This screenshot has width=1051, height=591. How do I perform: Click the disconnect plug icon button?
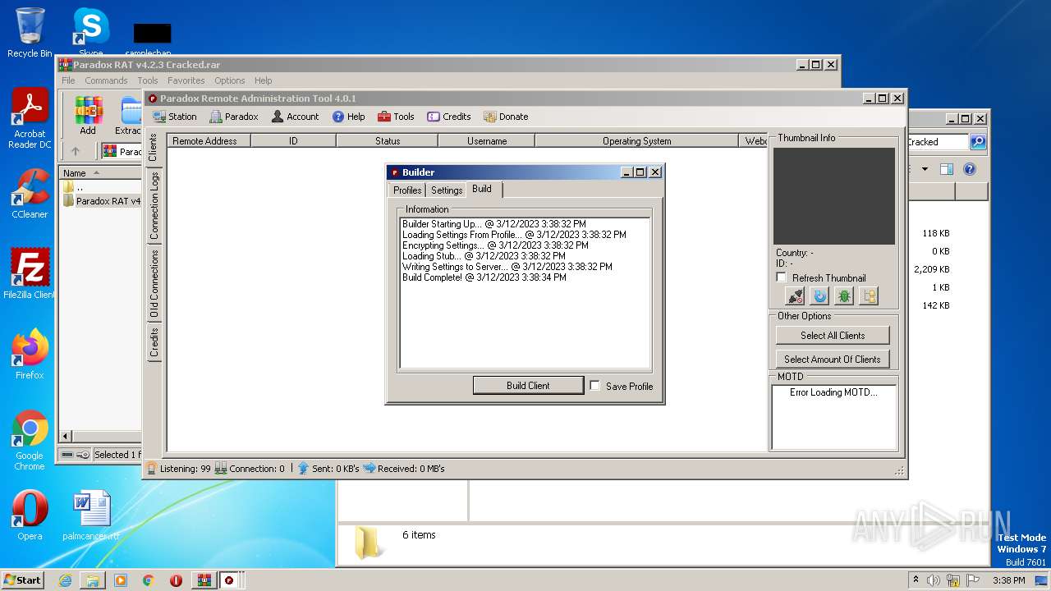click(x=795, y=296)
